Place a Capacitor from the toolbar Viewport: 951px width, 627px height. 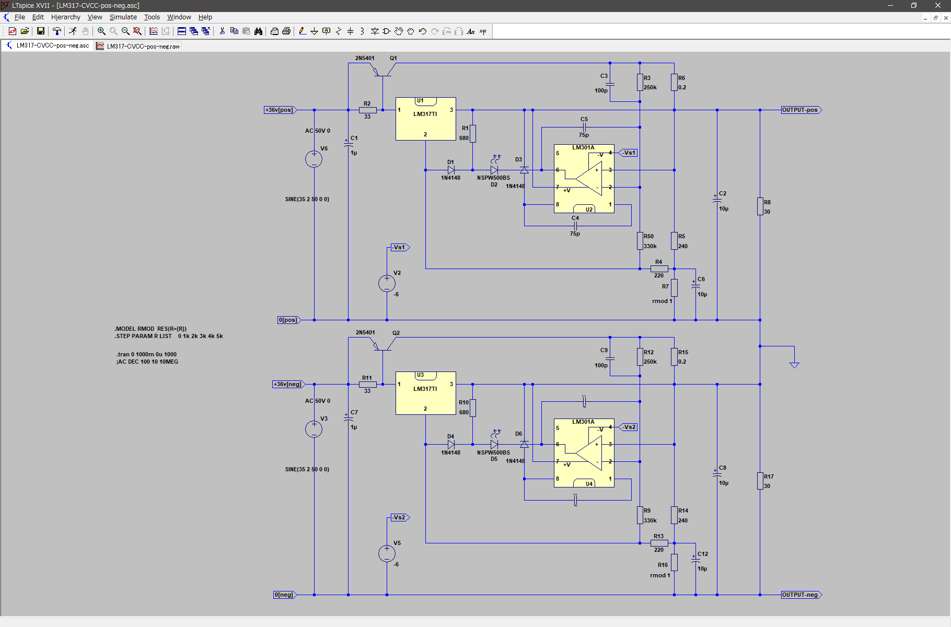pos(351,31)
